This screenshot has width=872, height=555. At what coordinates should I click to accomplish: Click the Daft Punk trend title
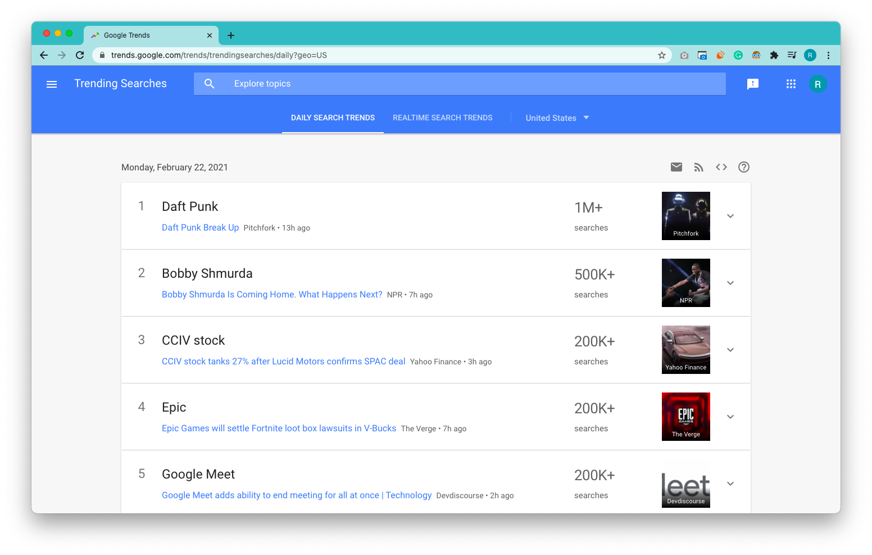pos(190,206)
